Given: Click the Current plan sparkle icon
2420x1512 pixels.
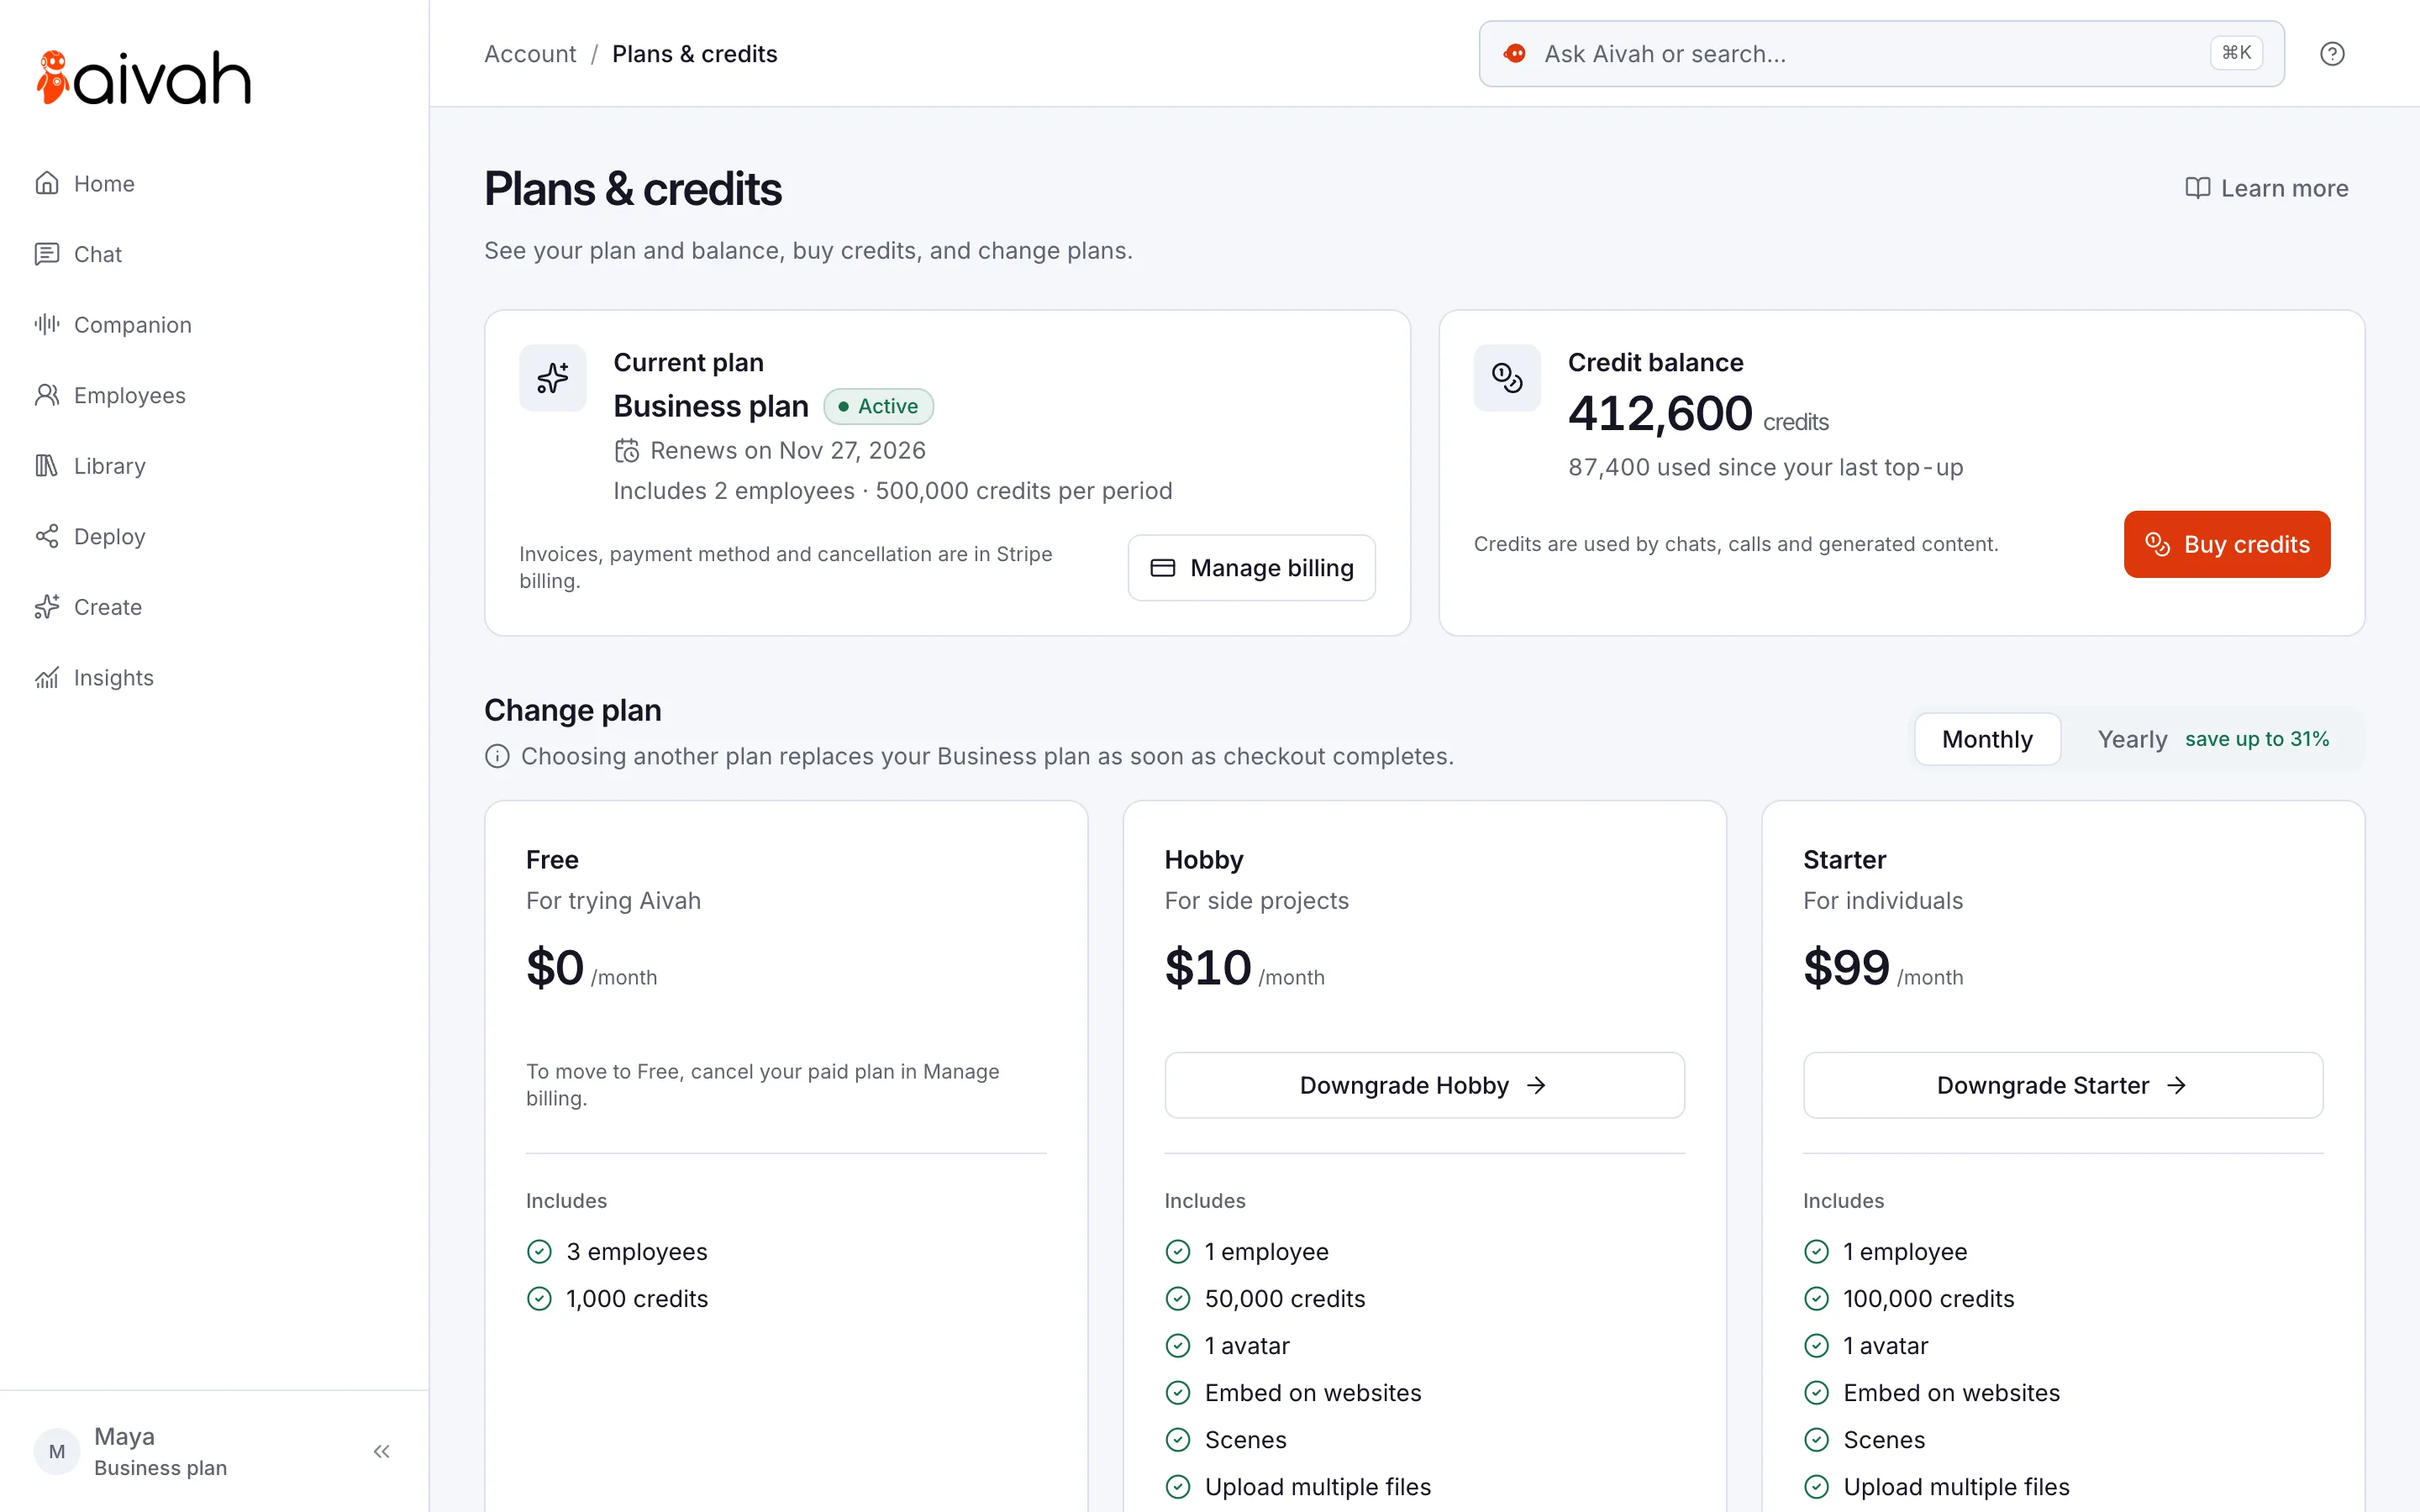Looking at the screenshot, I should click(x=552, y=377).
